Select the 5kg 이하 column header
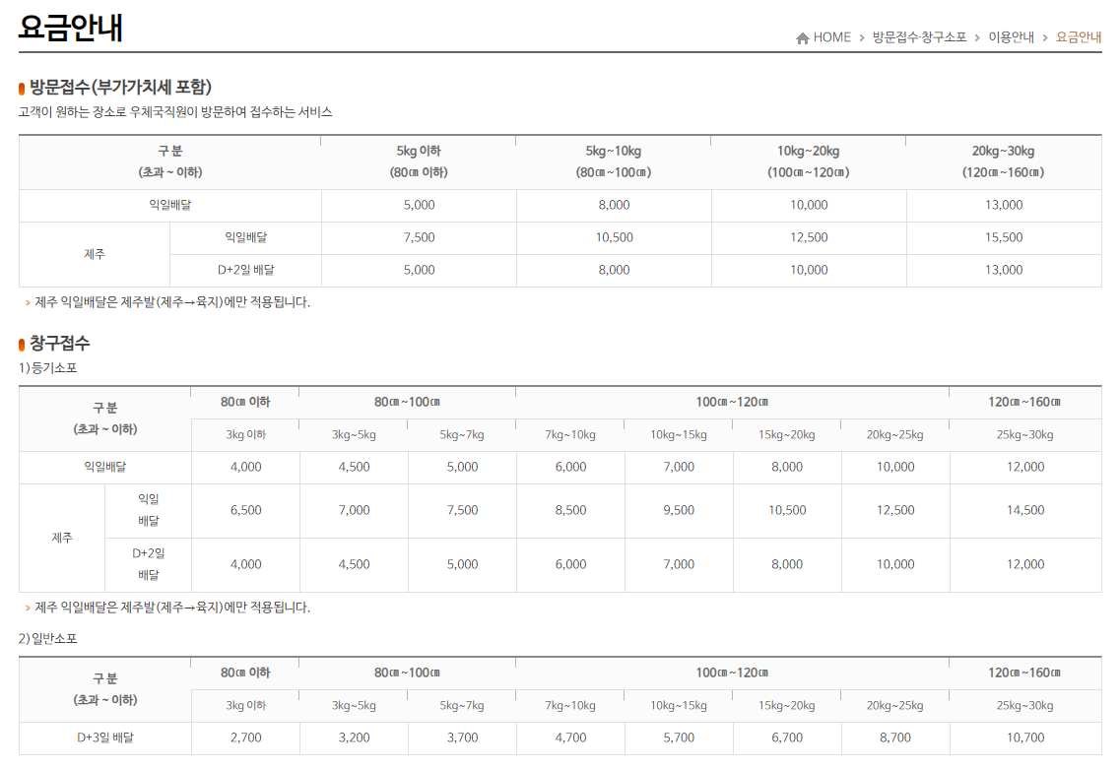Screen dimensions: 1120x769 [x=419, y=161]
